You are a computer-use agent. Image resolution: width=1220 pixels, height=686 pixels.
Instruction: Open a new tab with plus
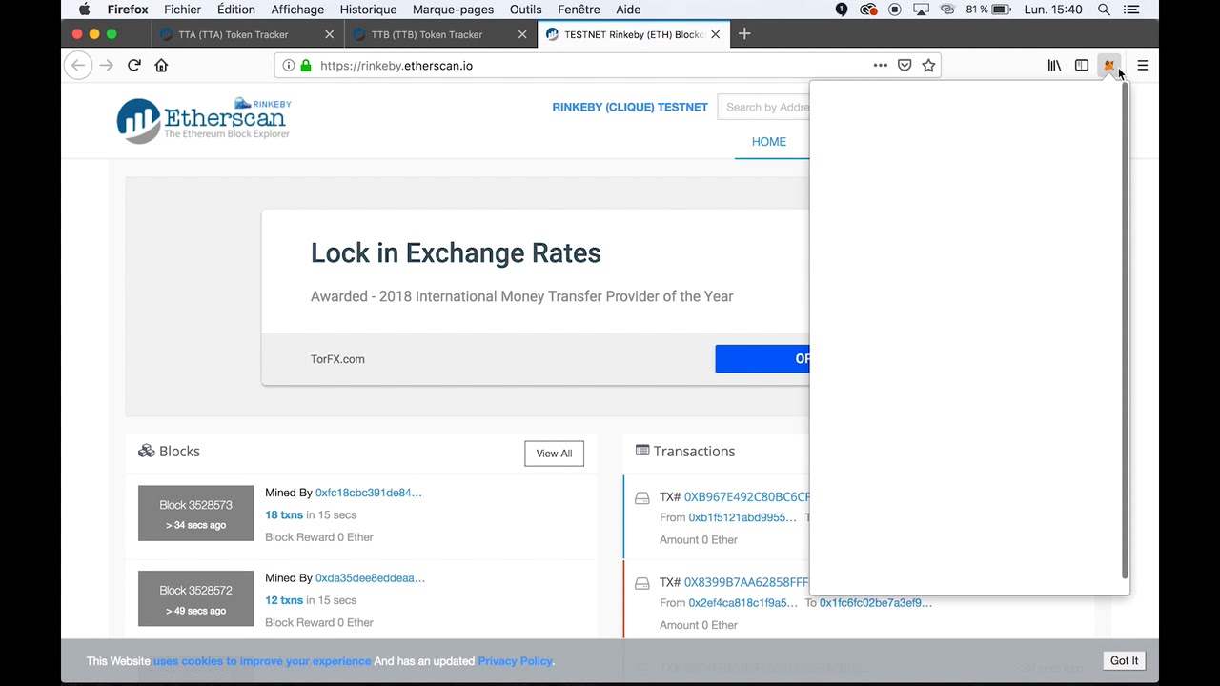tap(744, 34)
